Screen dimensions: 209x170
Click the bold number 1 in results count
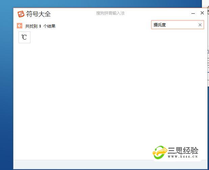40,26
